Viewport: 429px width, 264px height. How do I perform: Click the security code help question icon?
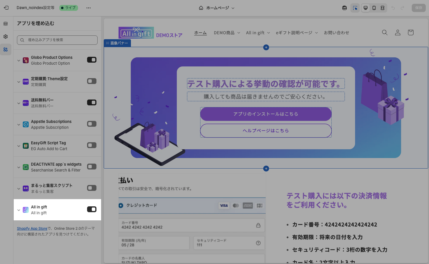pos(258,243)
